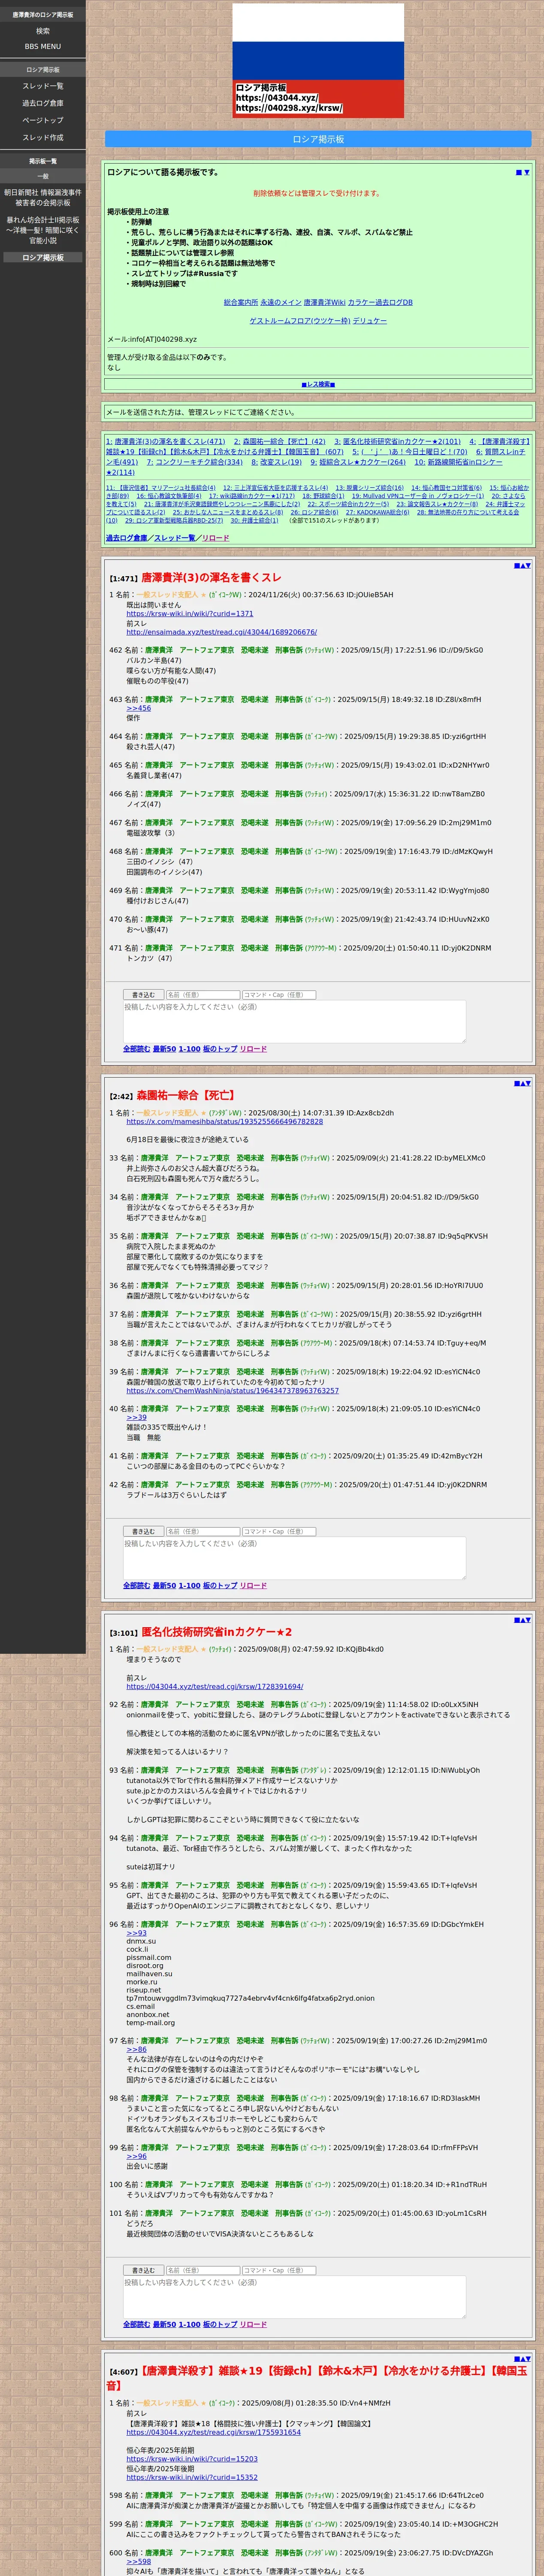Open the x.com/ChemWashNinja status link in post 39

pos(232,1390)
